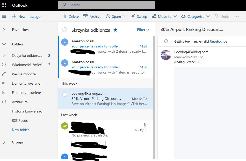Click the Archive box icon in toolbar
The height and width of the screenshot is (161, 246).
click(85, 16)
